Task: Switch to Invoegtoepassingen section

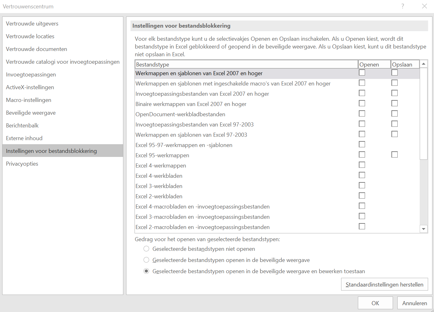Action: coord(63,75)
